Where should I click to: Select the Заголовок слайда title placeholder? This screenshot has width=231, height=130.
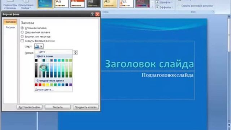(x=149, y=64)
